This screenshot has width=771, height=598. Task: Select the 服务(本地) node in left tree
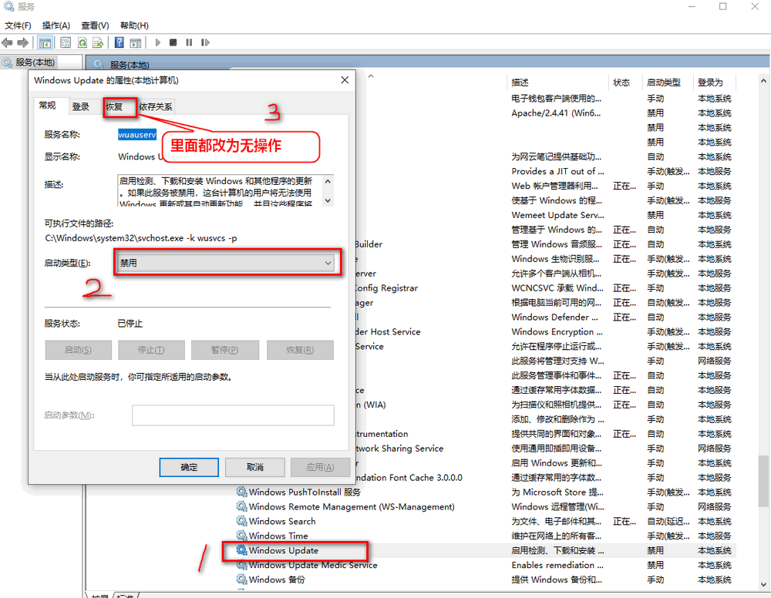coord(29,62)
